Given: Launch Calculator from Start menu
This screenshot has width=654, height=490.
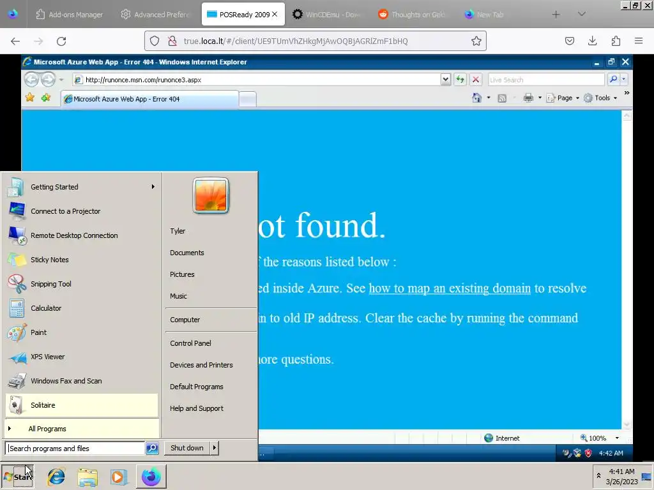Looking at the screenshot, I should (82, 308).
